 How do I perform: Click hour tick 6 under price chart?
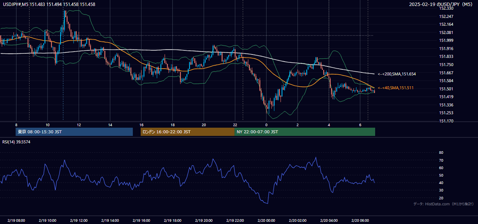(360, 125)
